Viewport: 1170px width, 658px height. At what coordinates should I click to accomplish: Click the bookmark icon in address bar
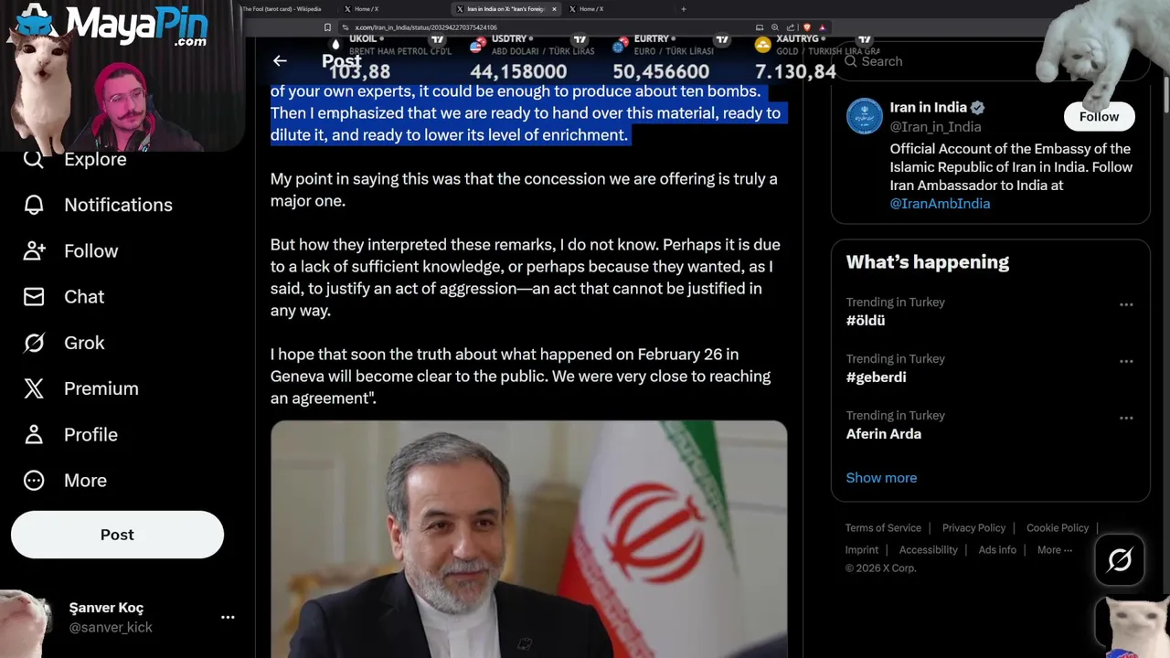tap(327, 27)
